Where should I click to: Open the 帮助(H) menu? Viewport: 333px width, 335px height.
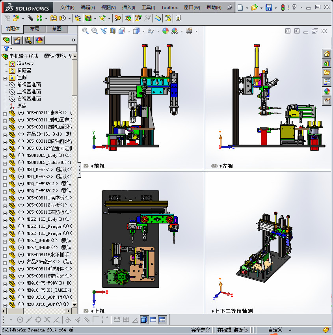coord(214,7)
